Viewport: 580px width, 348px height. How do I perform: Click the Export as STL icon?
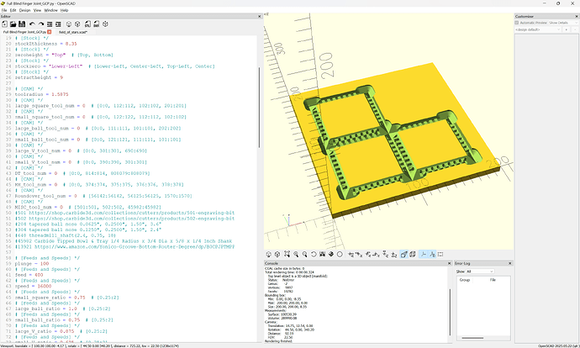click(87, 24)
